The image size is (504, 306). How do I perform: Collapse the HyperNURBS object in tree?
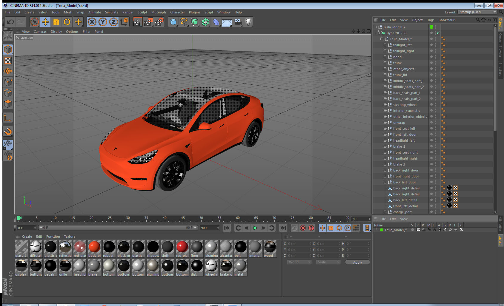point(379,33)
